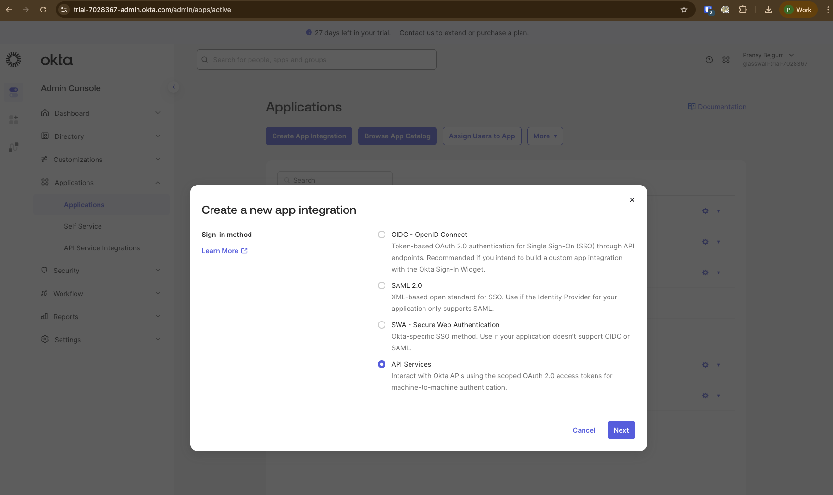Click the trial info icon in banner
Viewport: 833px width, 495px height.
tap(309, 32)
